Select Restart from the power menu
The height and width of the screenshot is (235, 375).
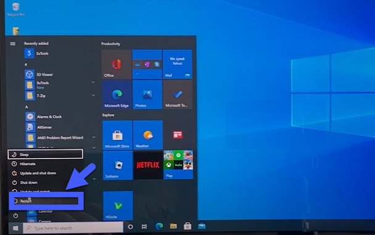(x=46, y=201)
